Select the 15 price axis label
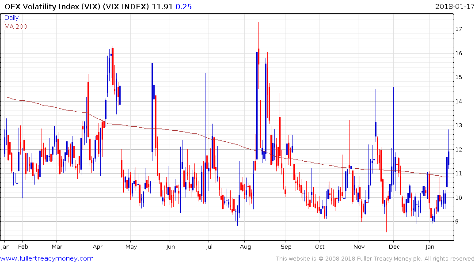 pos(459,77)
